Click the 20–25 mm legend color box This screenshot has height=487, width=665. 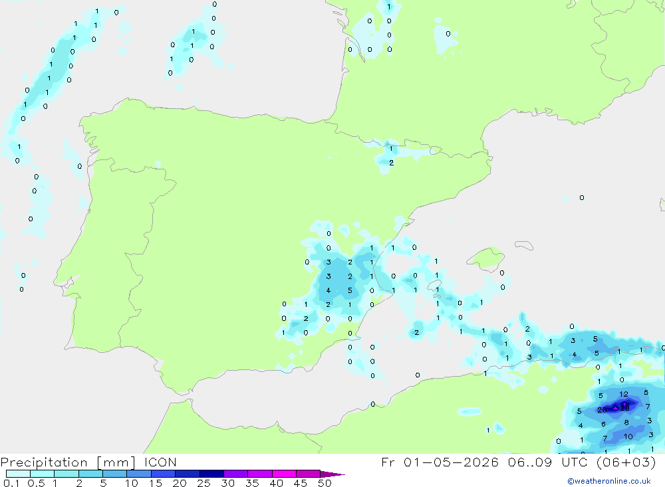pos(188,474)
